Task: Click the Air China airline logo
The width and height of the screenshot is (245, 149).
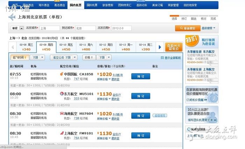Action: tap(62, 74)
